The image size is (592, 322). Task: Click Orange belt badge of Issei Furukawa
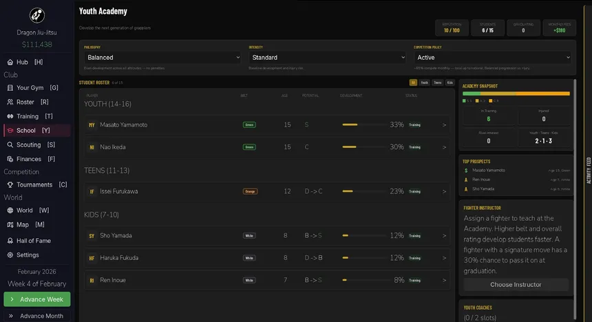point(250,191)
